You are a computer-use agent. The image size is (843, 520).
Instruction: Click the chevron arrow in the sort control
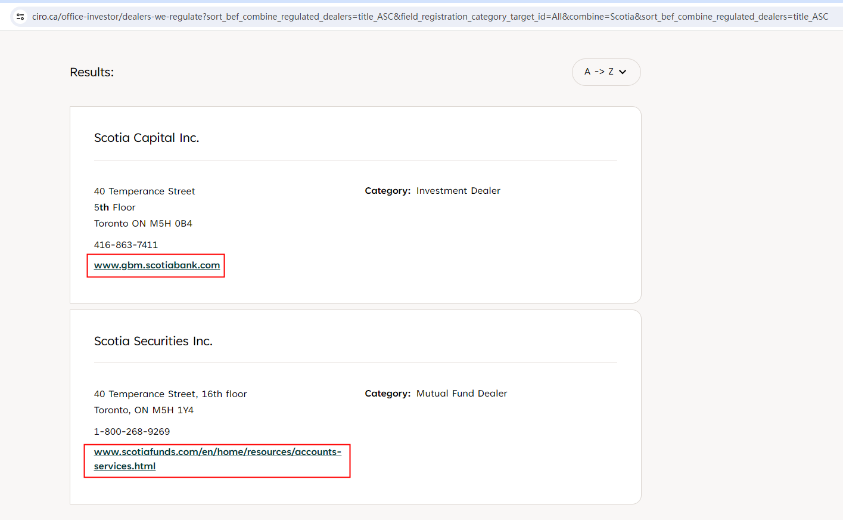tap(623, 72)
